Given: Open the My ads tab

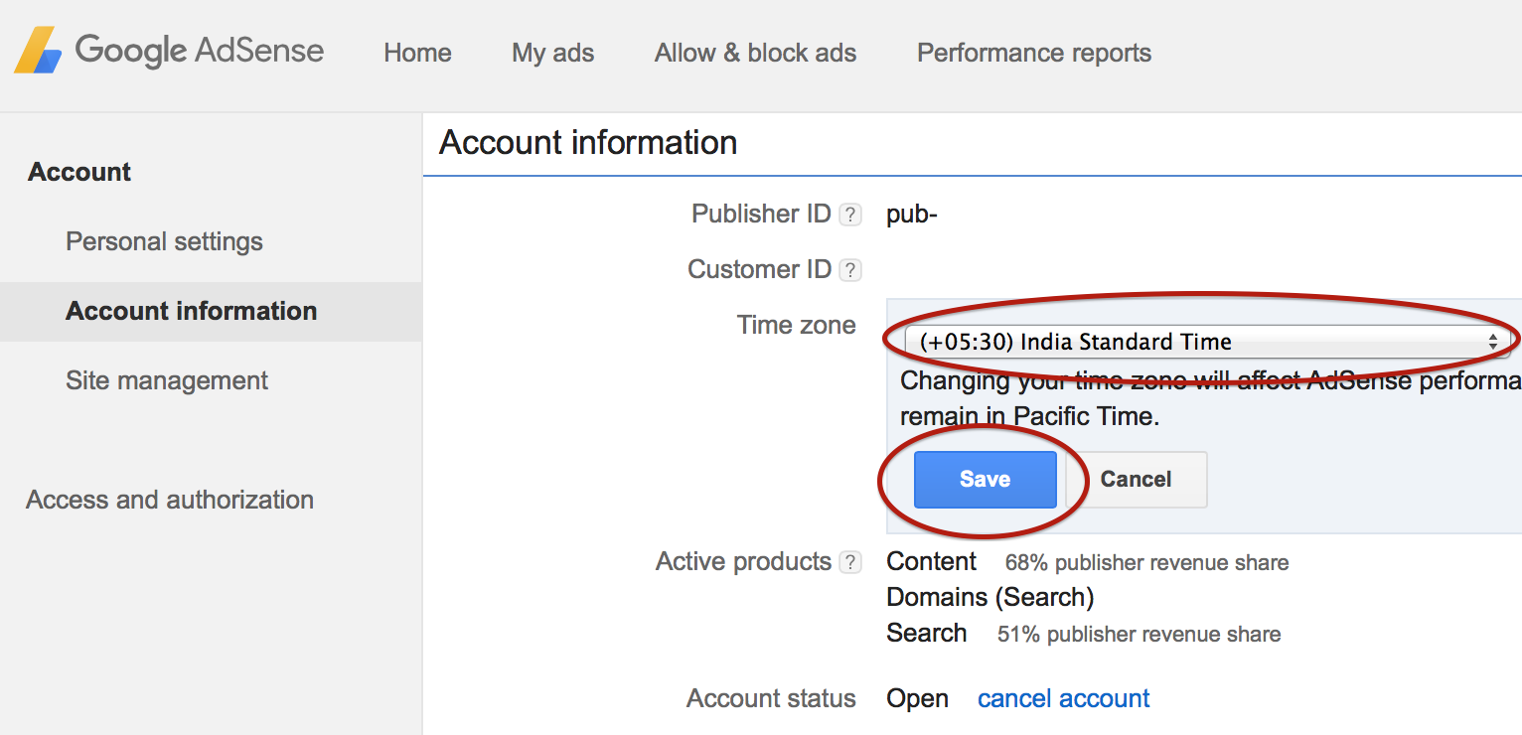Looking at the screenshot, I should (553, 53).
